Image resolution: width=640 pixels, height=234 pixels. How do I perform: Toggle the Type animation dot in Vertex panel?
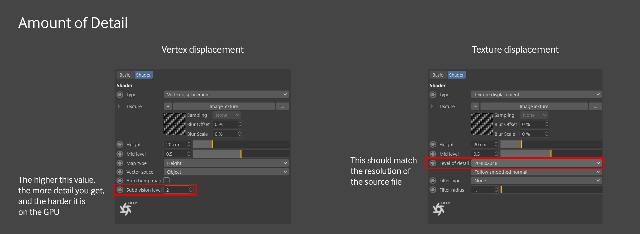click(x=120, y=95)
